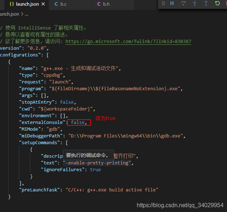Click the "-enable-pretty-printing" text value
The height and width of the screenshot is (212, 227).
pyautogui.click(x=97, y=163)
